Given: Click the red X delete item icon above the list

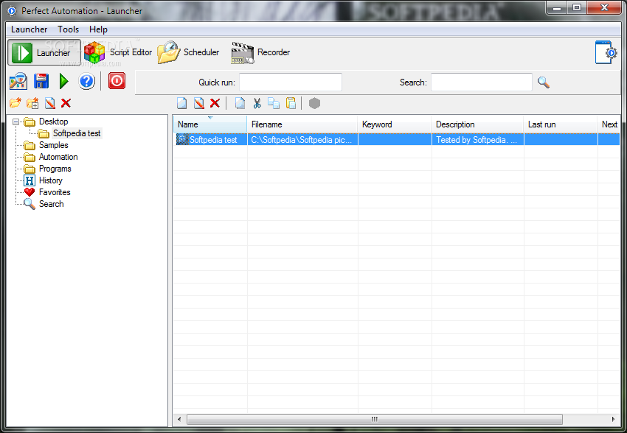Looking at the screenshot, I should coord(215,103).
